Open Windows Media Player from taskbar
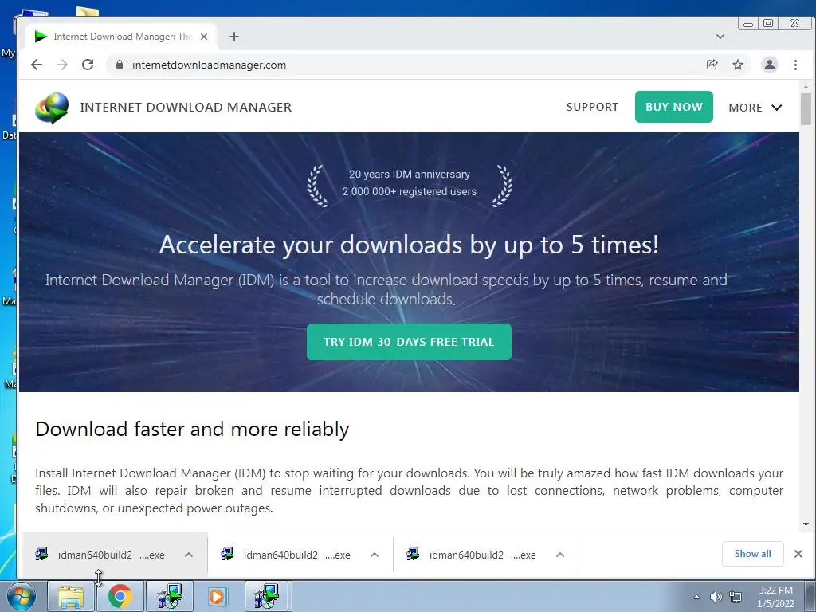Viewport: 816px width, 612px height. click(x=217, y=596)
